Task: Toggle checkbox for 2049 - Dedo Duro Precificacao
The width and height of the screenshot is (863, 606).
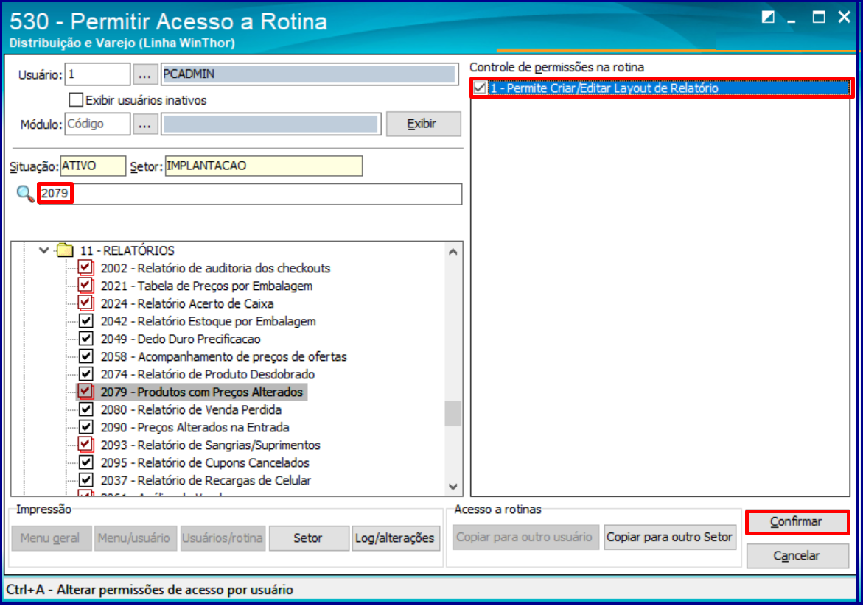Action: coord(85,338)
